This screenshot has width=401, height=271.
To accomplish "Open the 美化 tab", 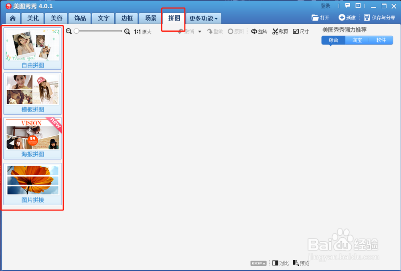I will tap(33, 18).
